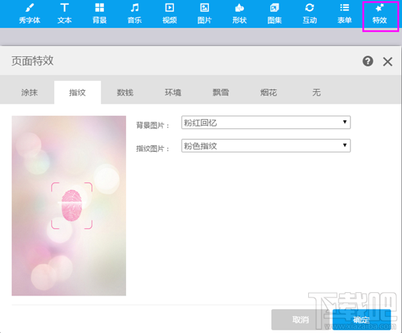Open the 互动 interaction tool

pyautogui.click(x=310, y=14)
